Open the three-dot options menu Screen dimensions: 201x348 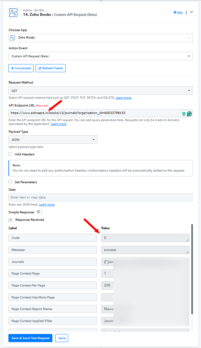pos(186,12)
